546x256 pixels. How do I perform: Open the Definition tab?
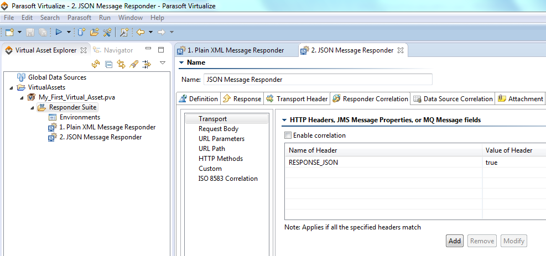point(198,99)
